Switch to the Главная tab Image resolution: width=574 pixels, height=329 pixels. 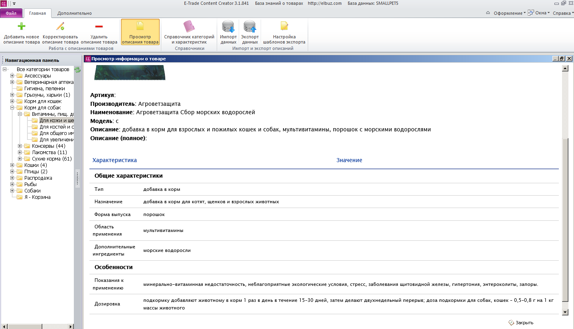pyautogui.click(x=38, y=13)
